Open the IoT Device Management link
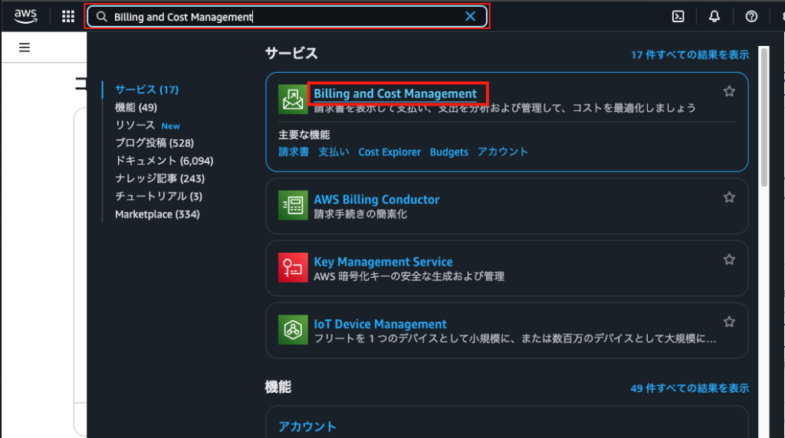Image resolution: width=785 pixels, height=438 pixels. click(x=380, y=324)
